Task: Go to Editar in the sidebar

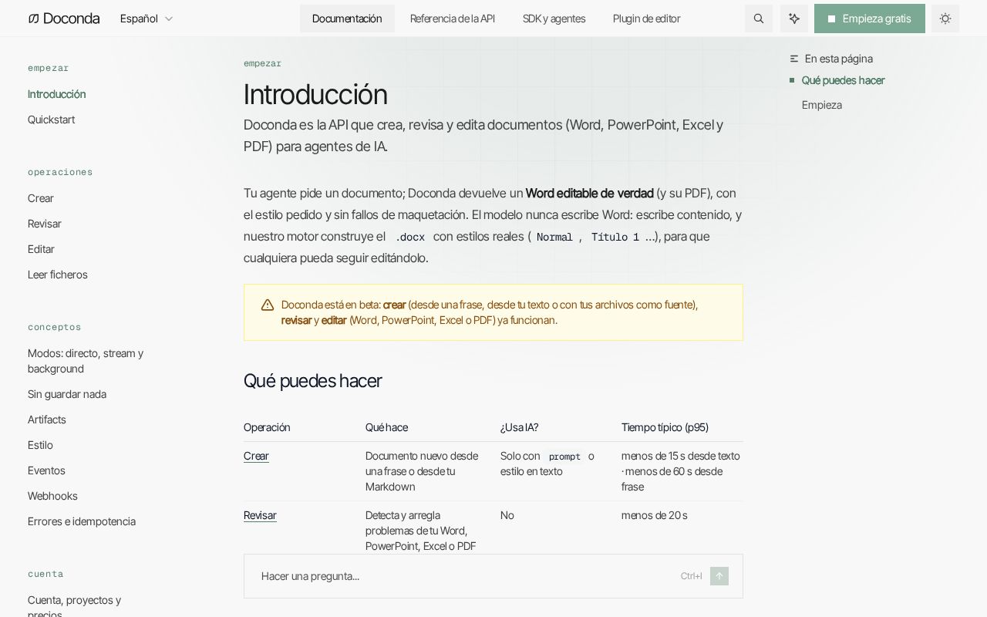Action: (x=41, y=249)
